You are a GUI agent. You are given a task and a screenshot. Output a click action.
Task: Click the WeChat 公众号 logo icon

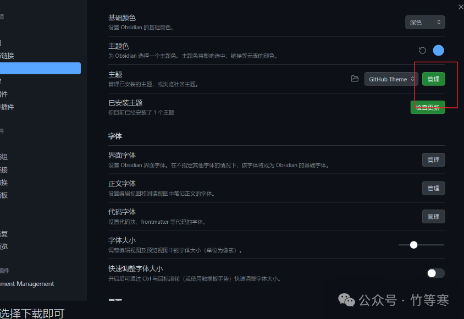point(346,300)
